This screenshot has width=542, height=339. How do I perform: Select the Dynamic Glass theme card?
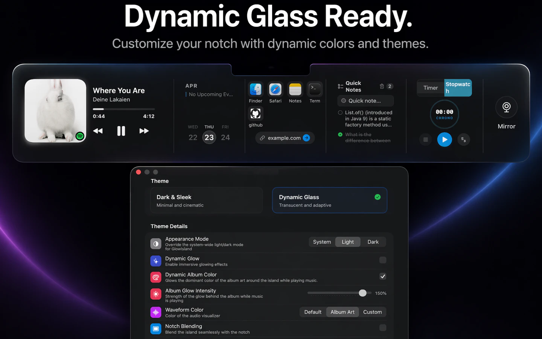[330, 200]
